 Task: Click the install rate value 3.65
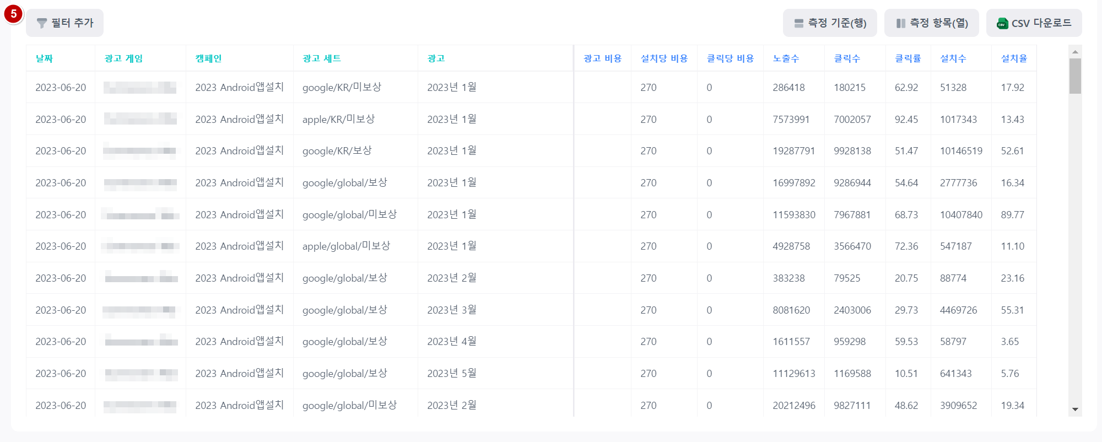click(x=1010, y=342)
